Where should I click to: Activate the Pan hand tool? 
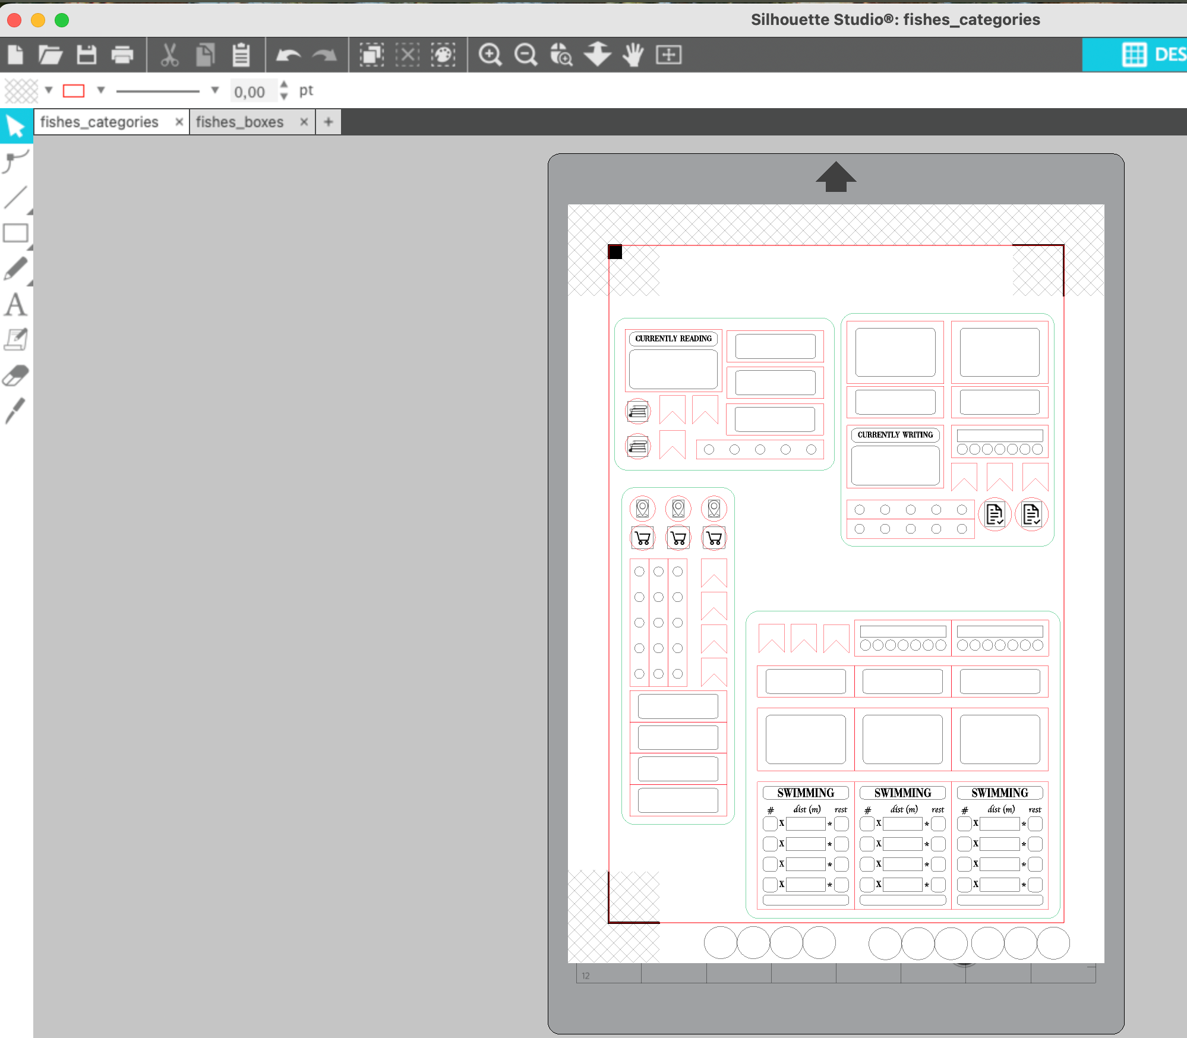[633, 55]
